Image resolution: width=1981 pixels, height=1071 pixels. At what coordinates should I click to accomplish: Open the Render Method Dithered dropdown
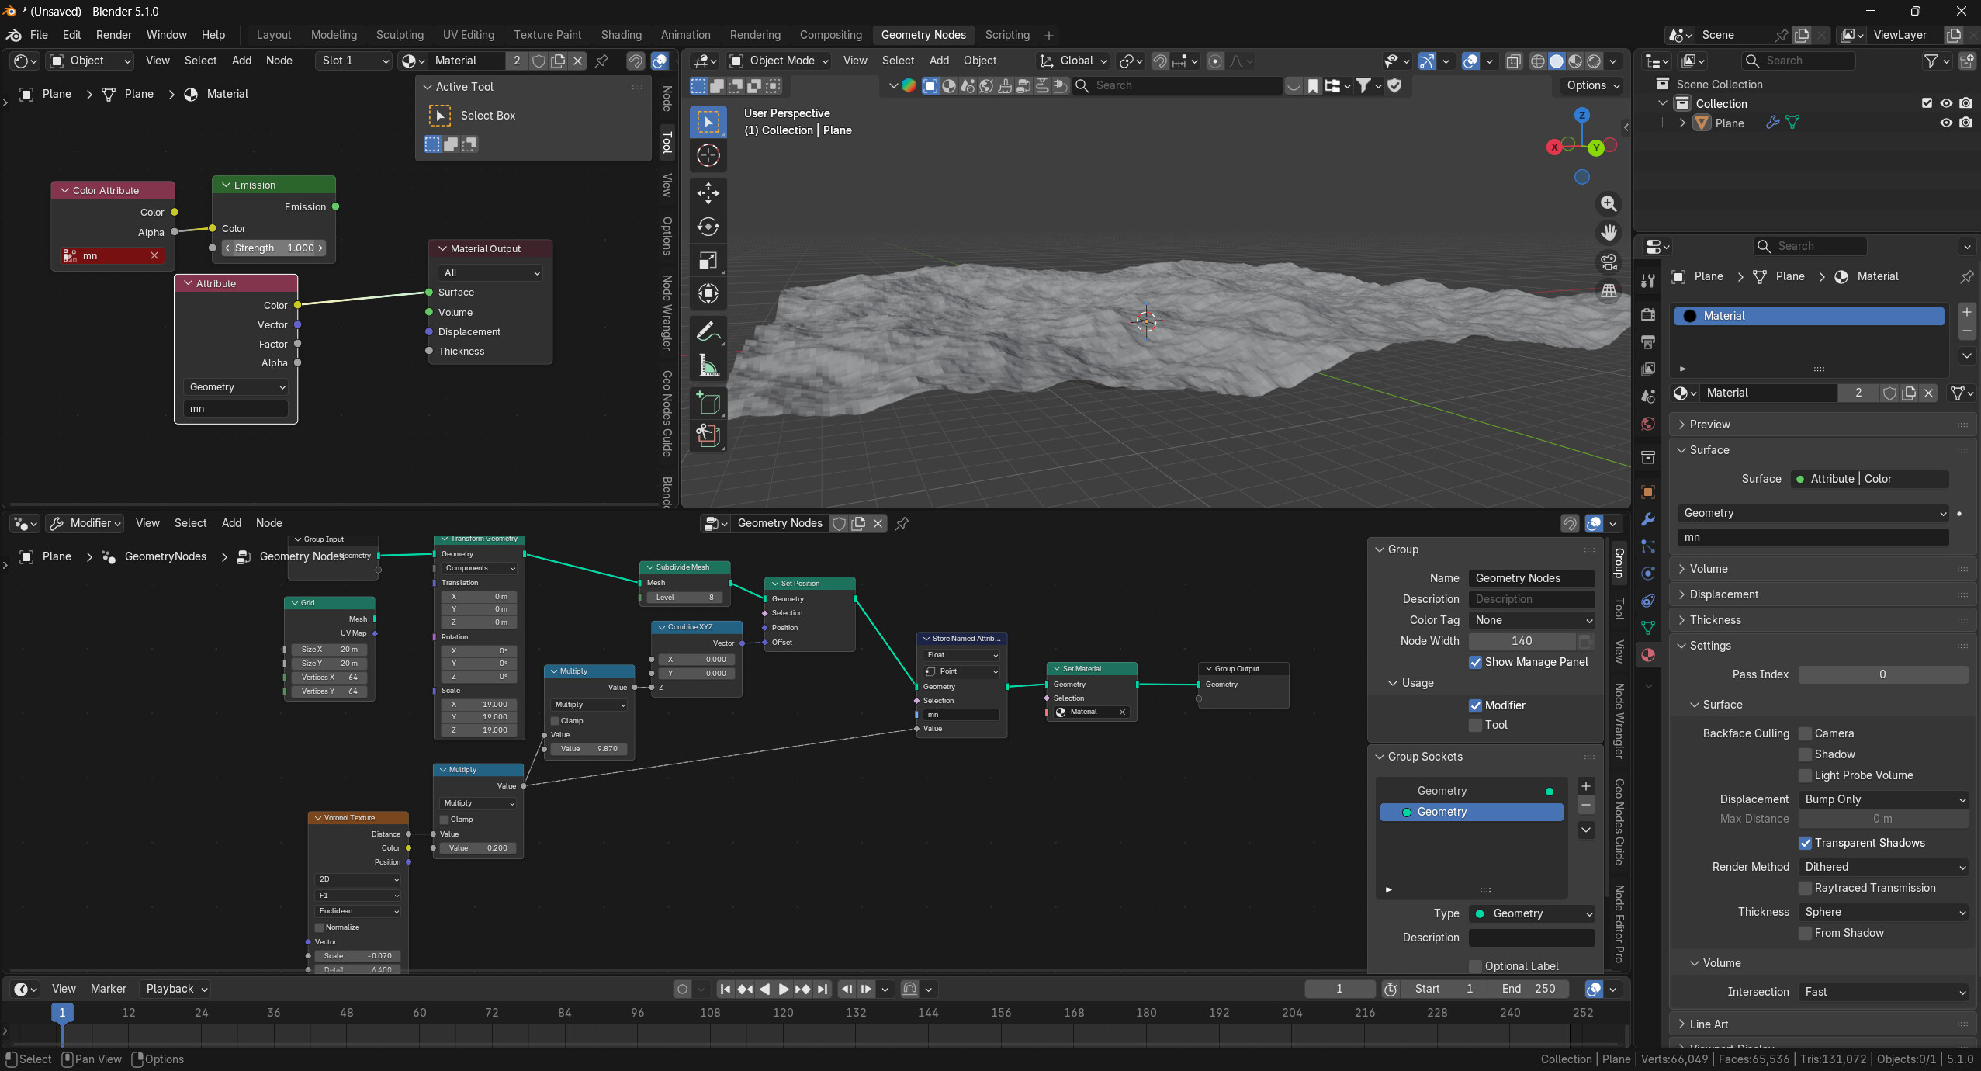[1883, 867]
